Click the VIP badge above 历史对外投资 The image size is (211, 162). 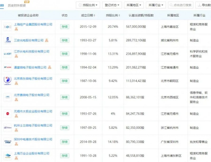pyautogui.click(x=27, y=2)
